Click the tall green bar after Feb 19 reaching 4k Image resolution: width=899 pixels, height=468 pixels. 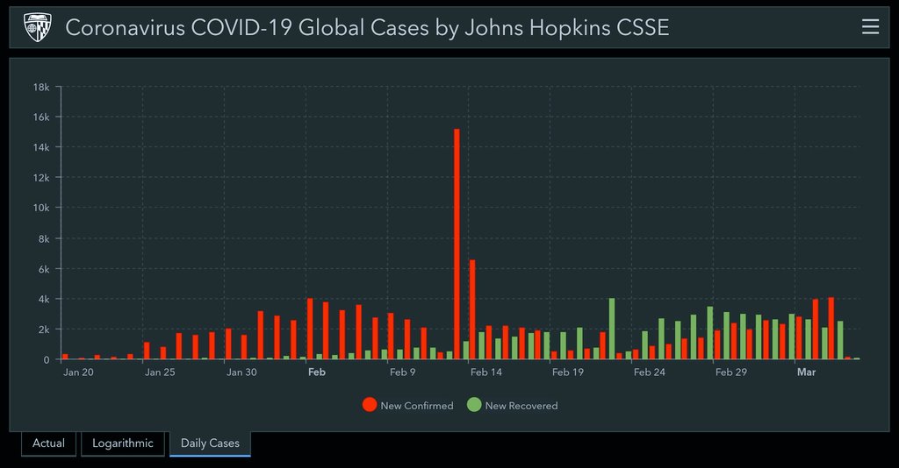coord(612,329)
